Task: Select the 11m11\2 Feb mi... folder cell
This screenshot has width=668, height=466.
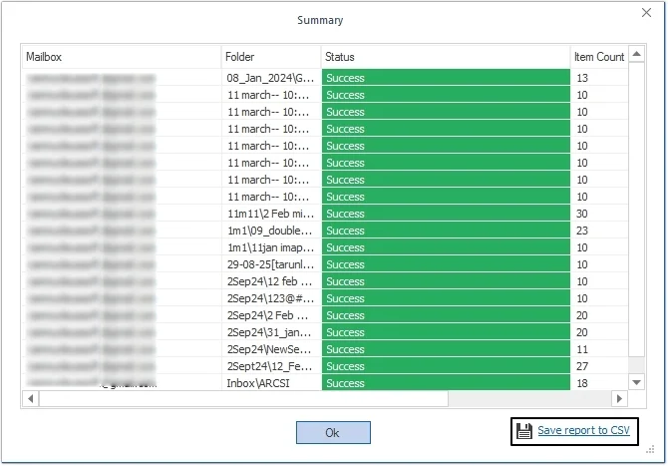Action: tap(271, 214)
